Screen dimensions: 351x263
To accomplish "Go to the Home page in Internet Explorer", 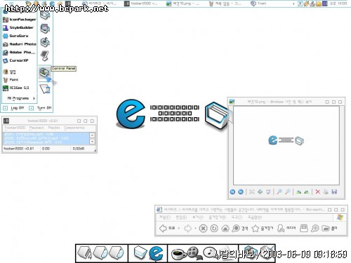I will tap(225, 228).
